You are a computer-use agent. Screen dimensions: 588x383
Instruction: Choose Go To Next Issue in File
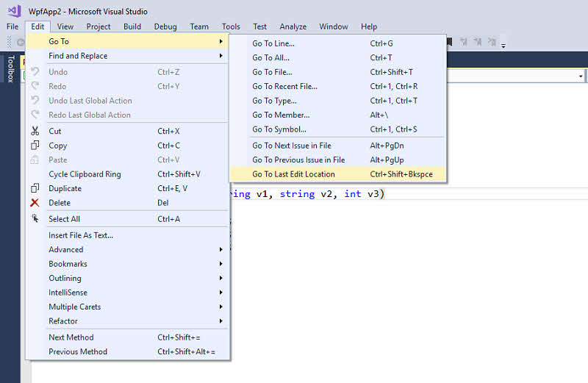(x=338, y=146)
